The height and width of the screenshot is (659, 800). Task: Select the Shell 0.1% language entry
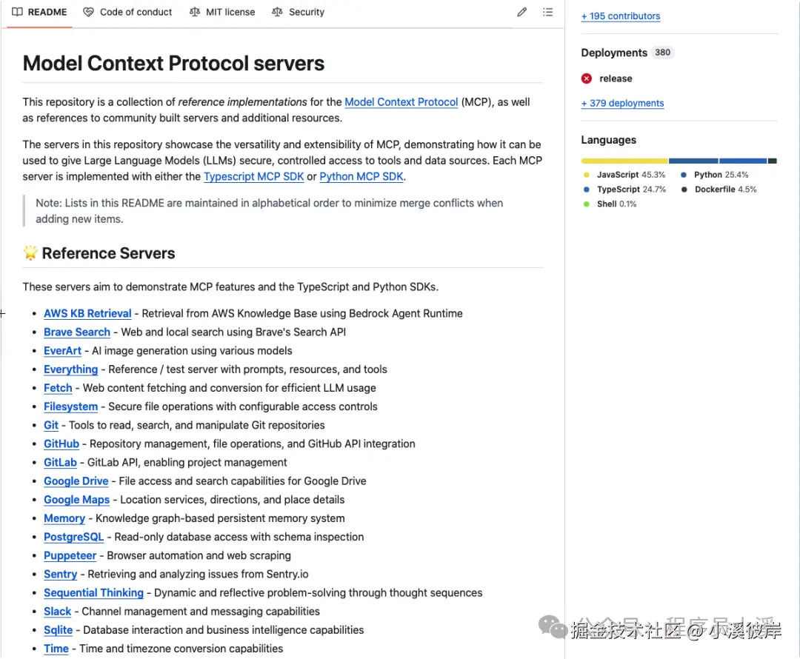coord(610,204)
